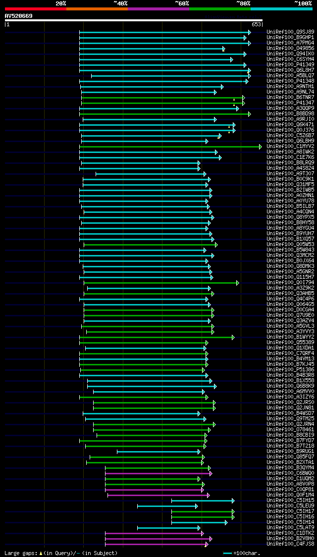317x557 pixels.
Task: Click the green alignment bar for UniRef100_C5IH17
Action: coord(202,511)
